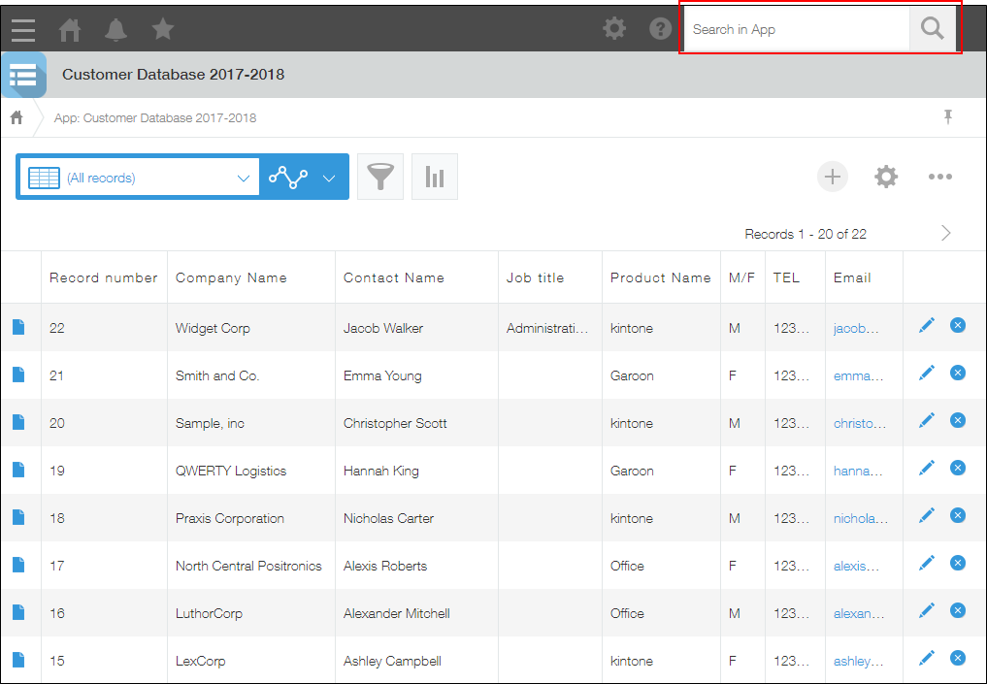
Task: Open record 18 details document icon
Action: [18, 517]
